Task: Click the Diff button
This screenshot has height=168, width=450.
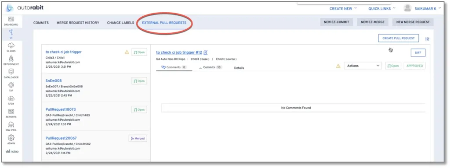Action: coord(418,53)
